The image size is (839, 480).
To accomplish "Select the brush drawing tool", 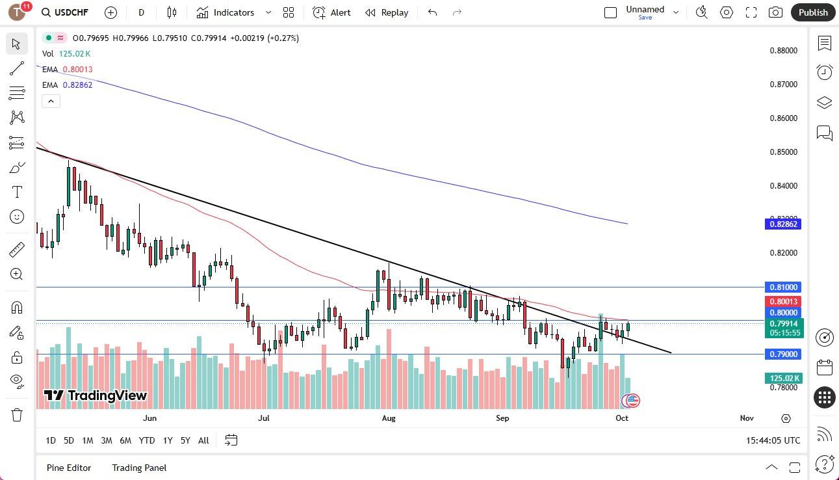I will pos(17,168).
